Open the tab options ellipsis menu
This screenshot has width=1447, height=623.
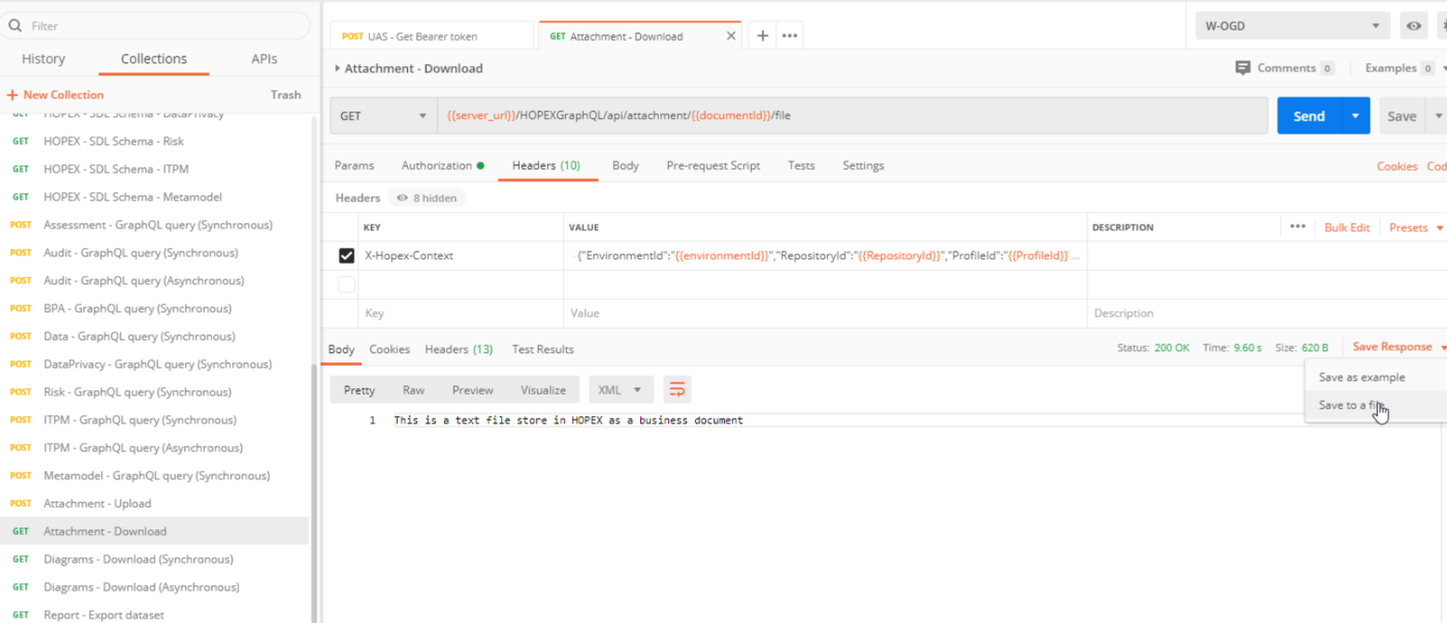(x=790, y=36)
